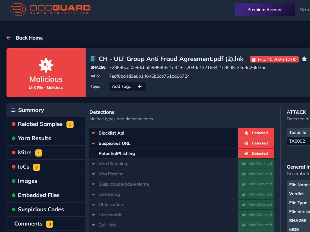Click the file name title
Screen dimensions: 310x232
click(x=171, y=59)
